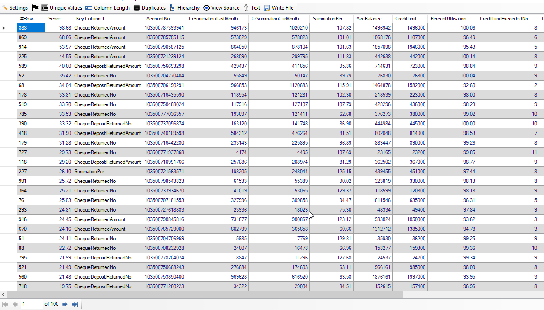Viewport: 544px width, 310px height.
Task: Click the AccountNo column header
Action: click(164, 19)
